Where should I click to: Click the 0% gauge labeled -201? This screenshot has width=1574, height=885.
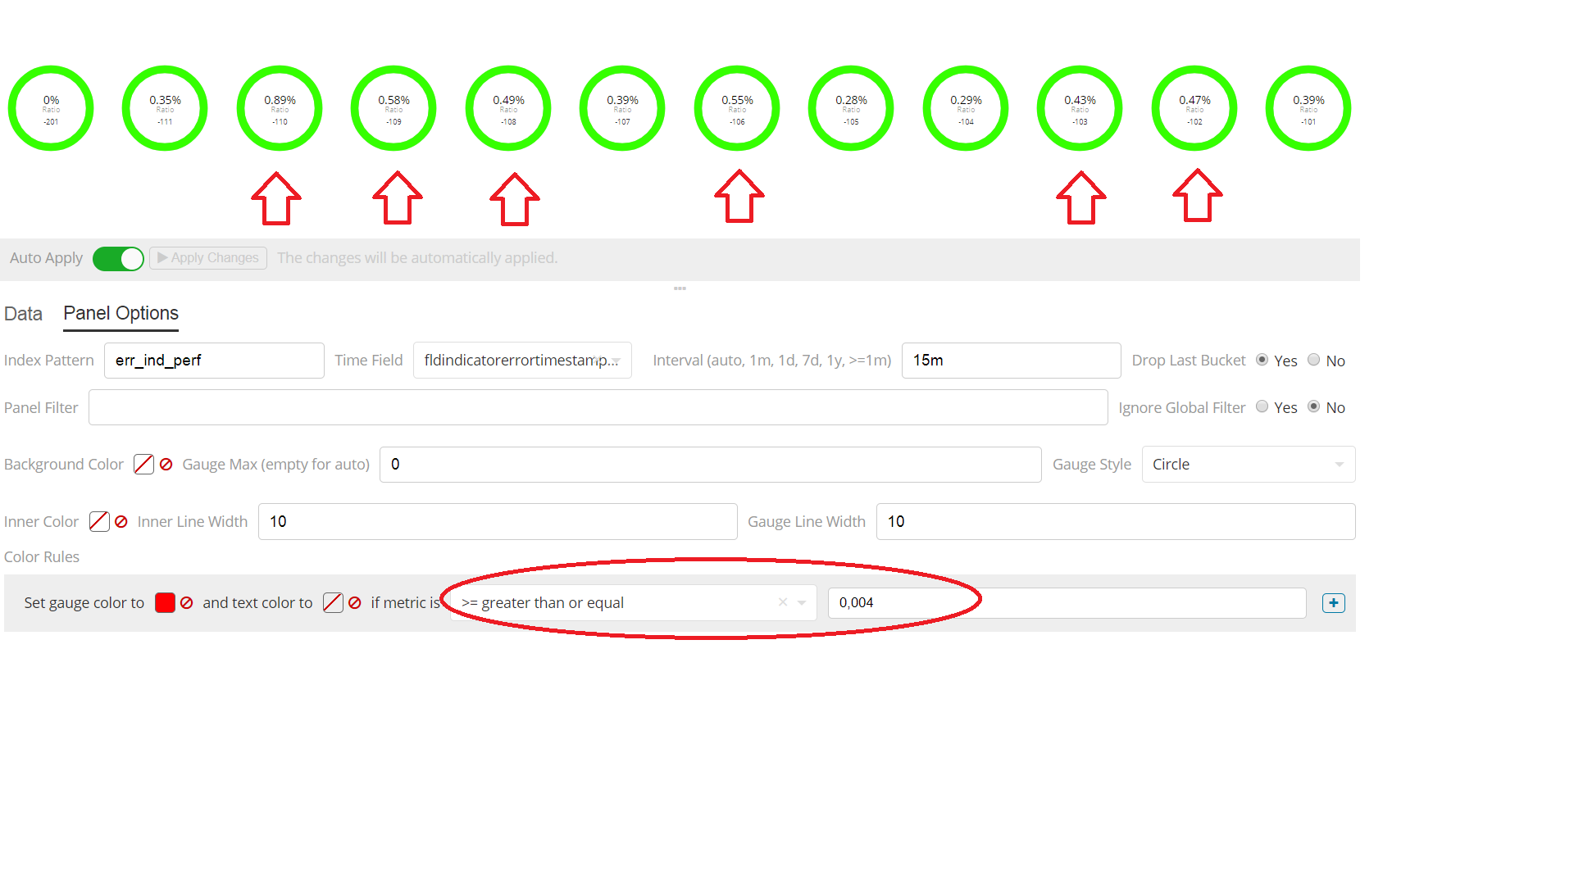coord(51,108)
